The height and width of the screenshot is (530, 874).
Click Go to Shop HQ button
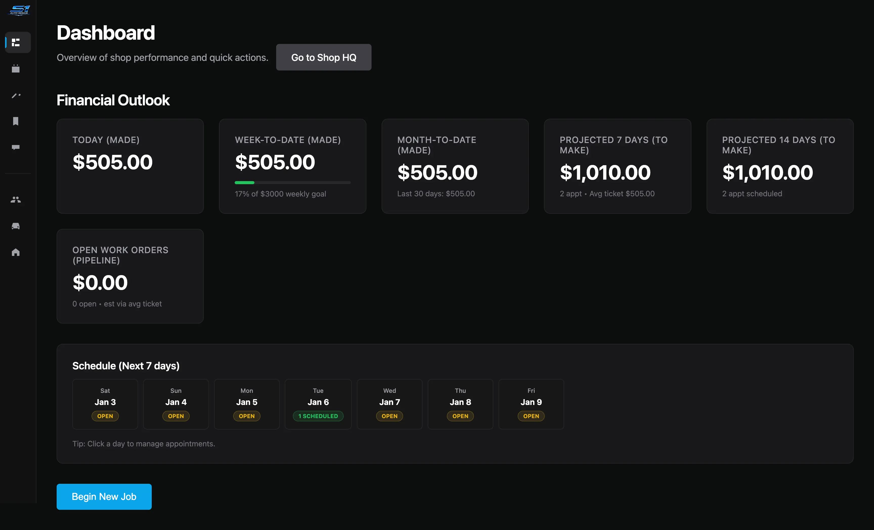[x=323, y=57]
